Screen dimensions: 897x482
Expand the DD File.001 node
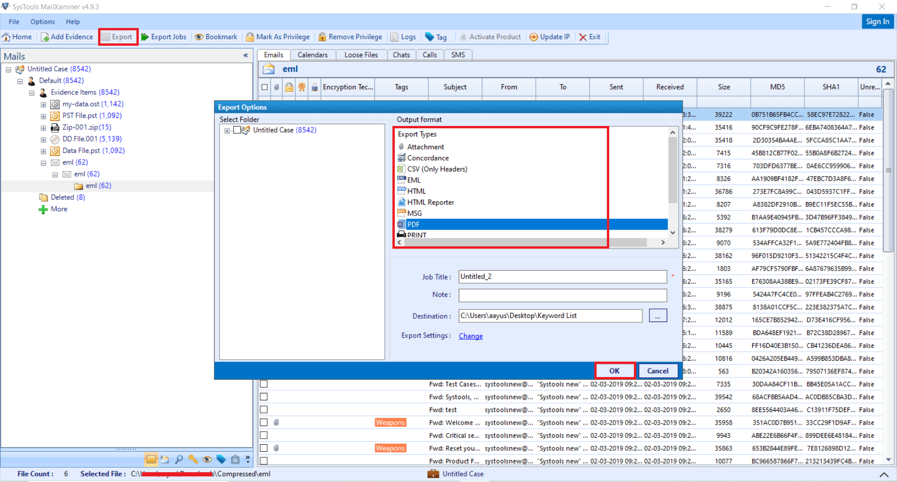pos(43,140)
